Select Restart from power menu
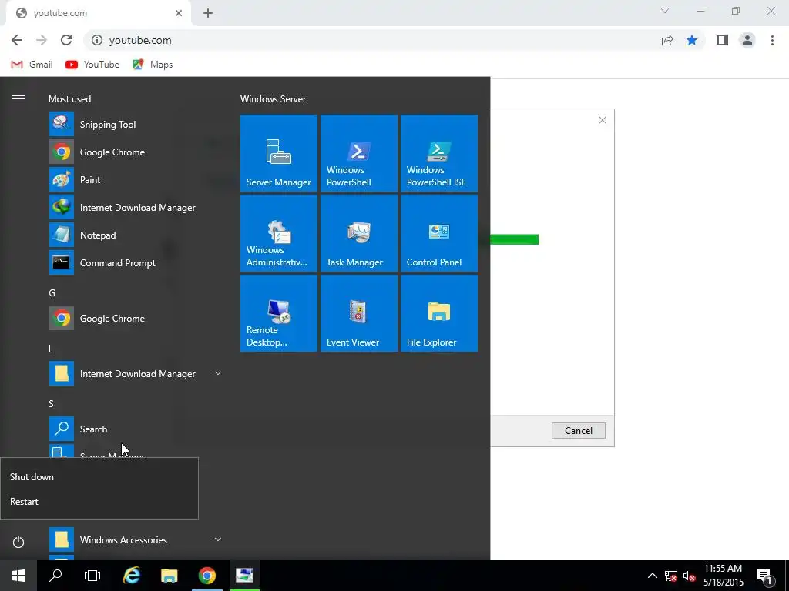 point(99,502)
